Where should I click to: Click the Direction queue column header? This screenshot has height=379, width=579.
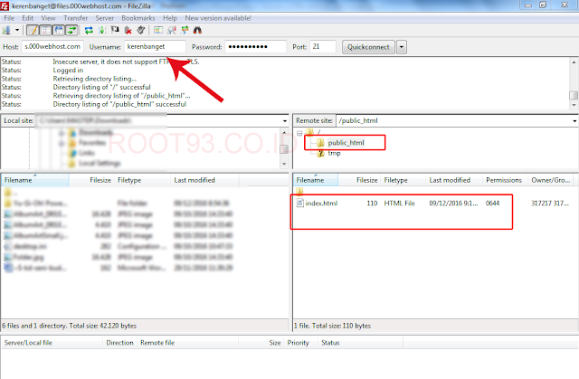(x=119, y=343)
